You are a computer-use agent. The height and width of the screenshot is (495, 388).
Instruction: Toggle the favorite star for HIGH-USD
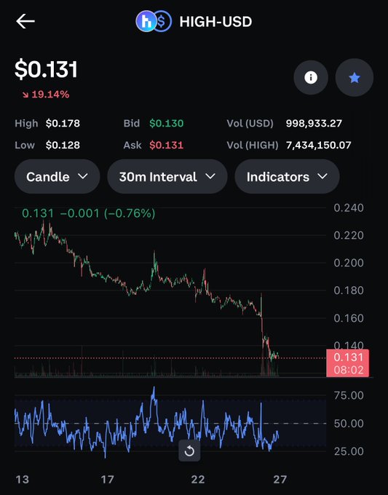pos(355,77)
